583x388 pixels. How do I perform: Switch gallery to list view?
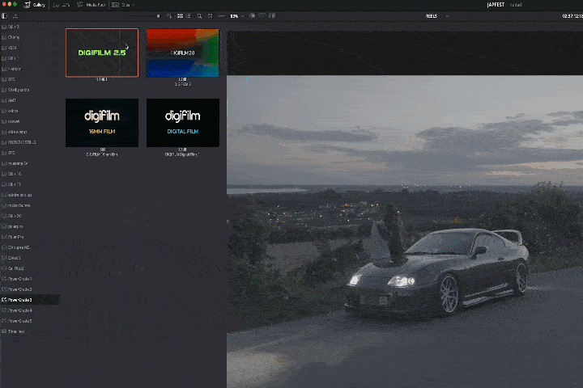tap(189, 16)
